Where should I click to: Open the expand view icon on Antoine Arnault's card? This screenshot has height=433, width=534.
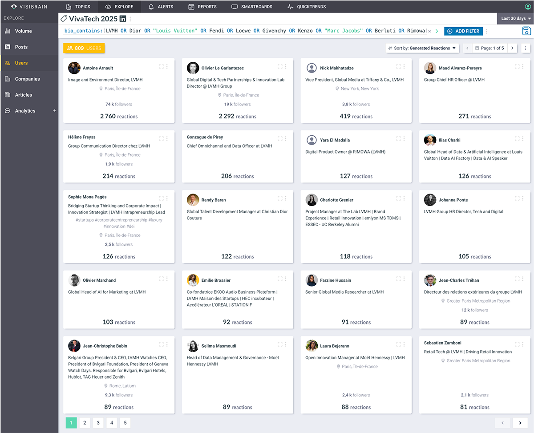pos(160,66)
